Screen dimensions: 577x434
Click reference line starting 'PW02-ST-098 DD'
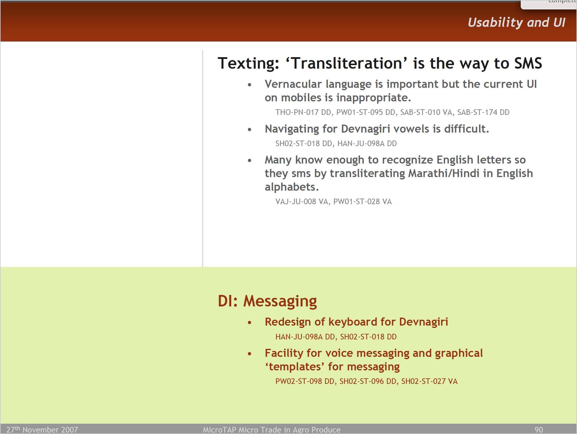(x=366, y=381)
